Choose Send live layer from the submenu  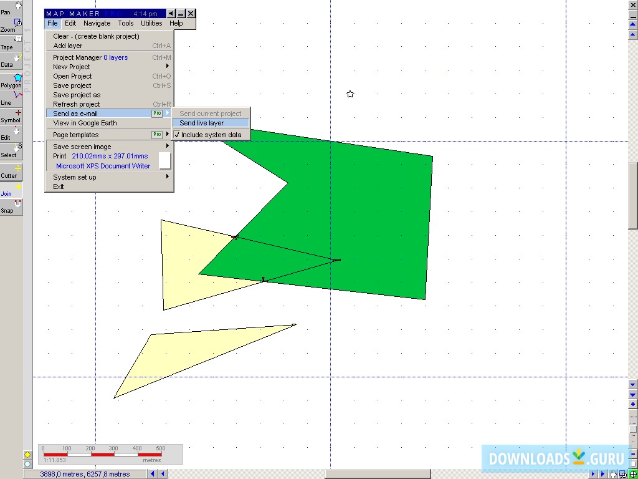tap(202, 123)
